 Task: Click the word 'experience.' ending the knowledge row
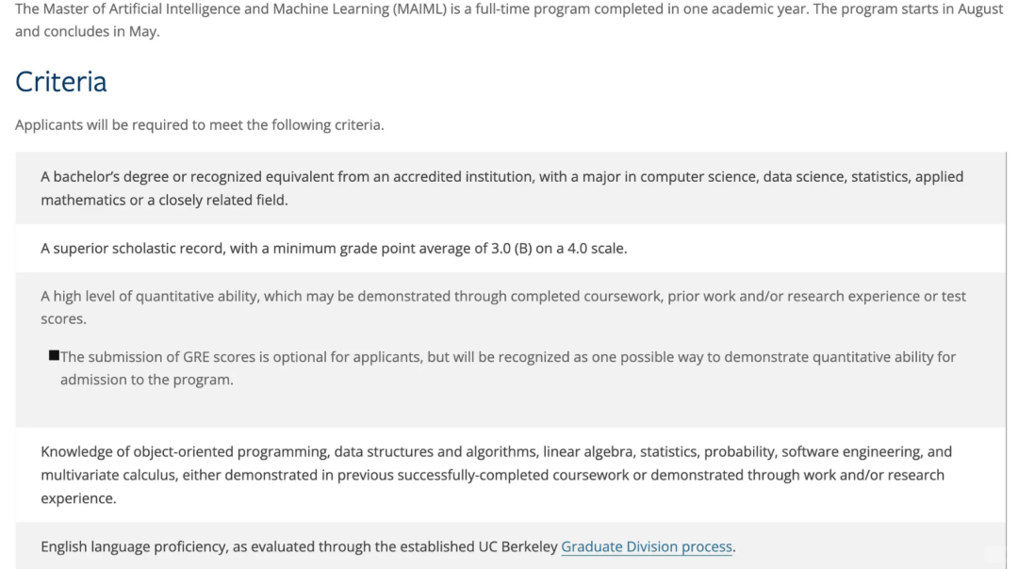click(78, 499)
